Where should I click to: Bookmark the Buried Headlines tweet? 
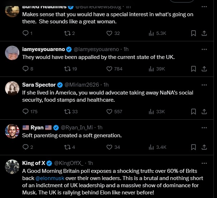click(x=193, y=33)
